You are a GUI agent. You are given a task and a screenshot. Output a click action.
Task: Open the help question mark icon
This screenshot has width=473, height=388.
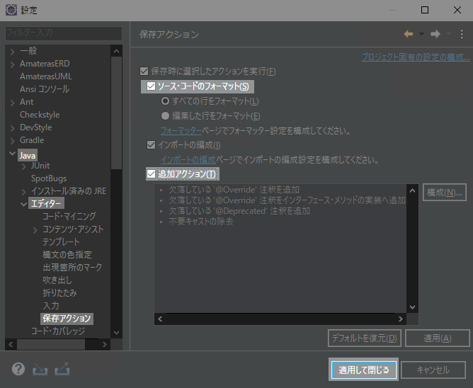pyautogui.click(x=18, y=369)
